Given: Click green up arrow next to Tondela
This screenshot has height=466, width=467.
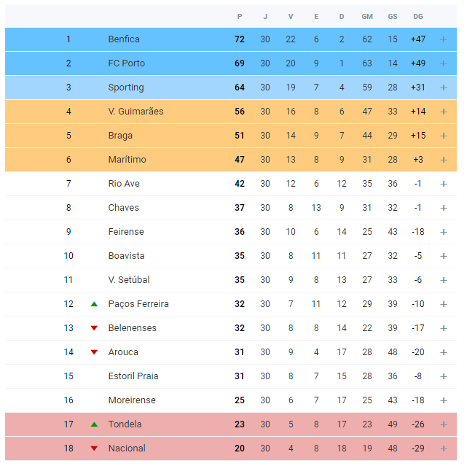Looking at the screenshot, I should pos(94,424).
